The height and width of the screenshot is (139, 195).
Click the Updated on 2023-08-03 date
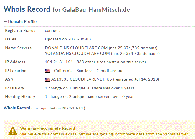coord(68,39)
